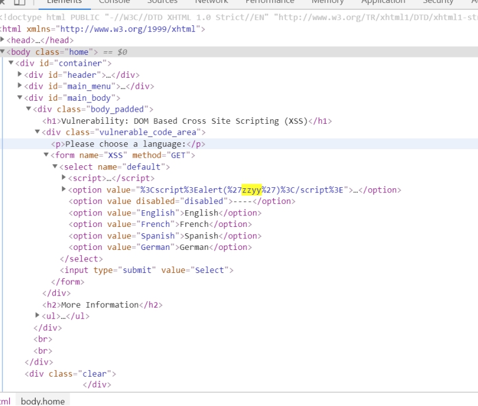The width and height of the screenshot is (478, 406).
Task: Click the xmlns URL attribute value
Action: click(x=128, y=29)
